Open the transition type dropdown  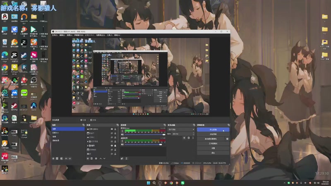click(x=181, y=129)
